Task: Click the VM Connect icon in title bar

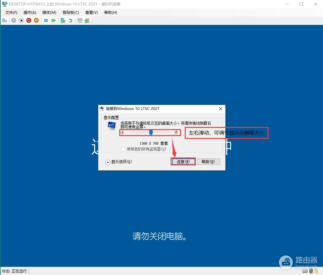Action: click(x=4, y=4)
